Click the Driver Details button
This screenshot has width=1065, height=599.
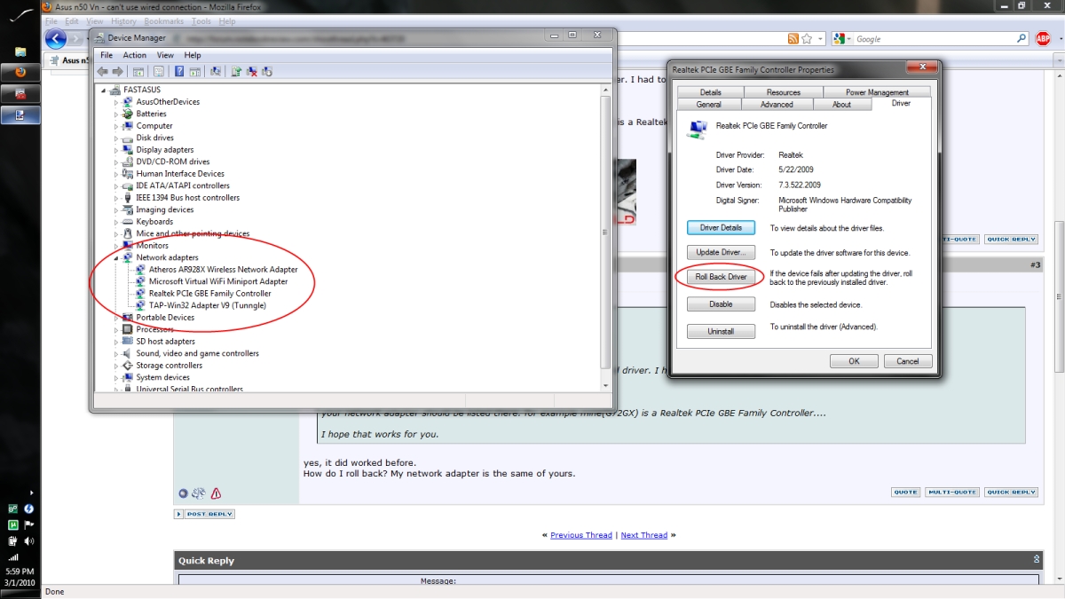pyautogui.click(x=721, y=228)
